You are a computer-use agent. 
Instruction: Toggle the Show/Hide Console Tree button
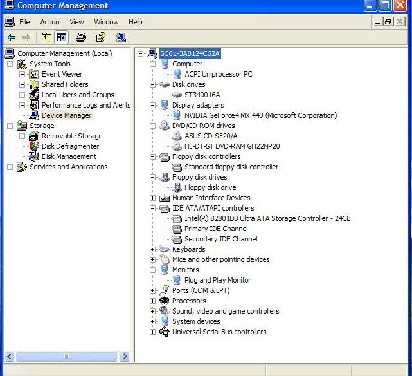point(61,37)
